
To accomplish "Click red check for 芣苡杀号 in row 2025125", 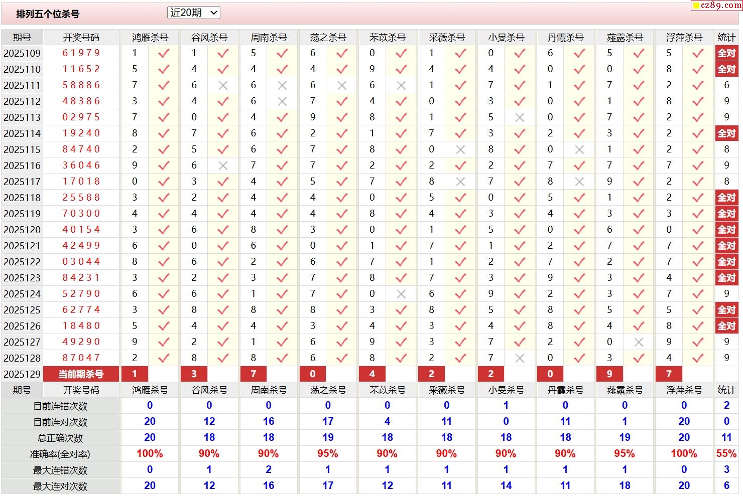I will (401, 310).
